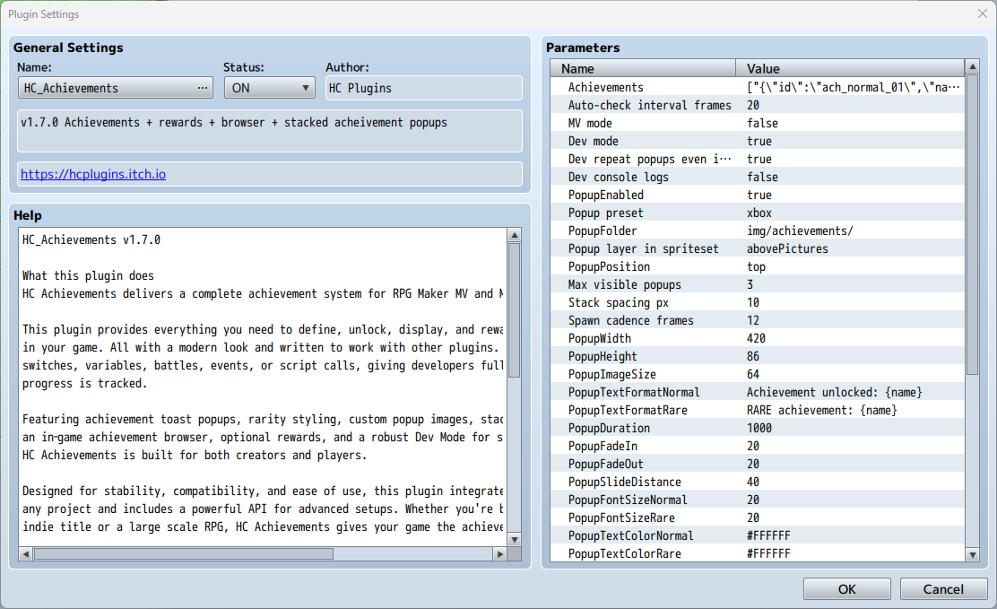Click the xbox value of Popup preset
This screenshot has width=997, height=609.
(759, 213)
